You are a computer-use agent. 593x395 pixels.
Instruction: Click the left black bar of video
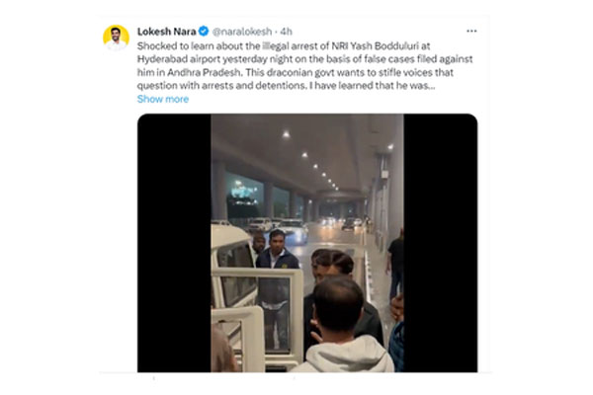174,243
